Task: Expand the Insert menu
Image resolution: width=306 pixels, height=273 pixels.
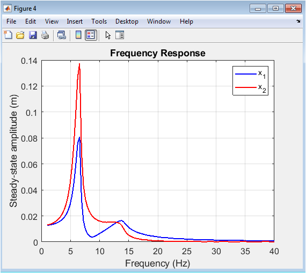Action: point(75,21)
